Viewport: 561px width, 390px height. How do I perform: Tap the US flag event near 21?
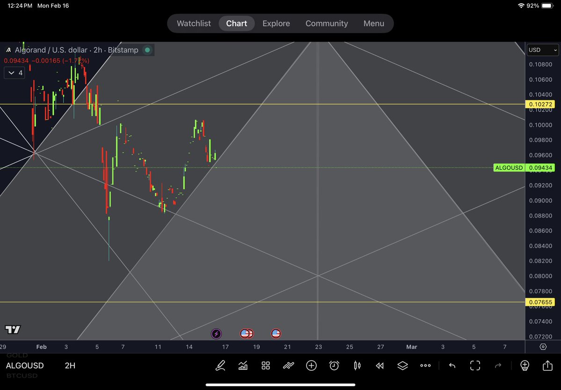(x=276, y=334)
